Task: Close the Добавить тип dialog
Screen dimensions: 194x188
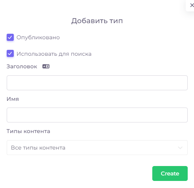Action: click(192, 5)
